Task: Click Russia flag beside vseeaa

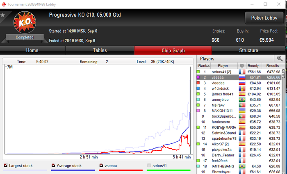Action: pos(242,77)
